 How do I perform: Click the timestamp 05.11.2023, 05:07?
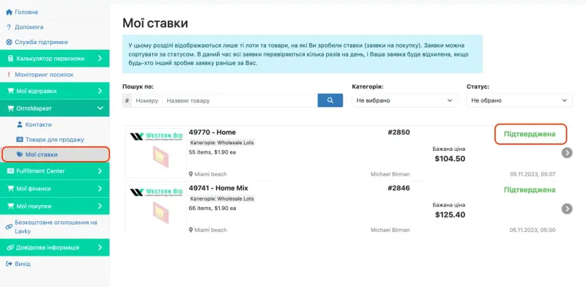pos(533,174)
